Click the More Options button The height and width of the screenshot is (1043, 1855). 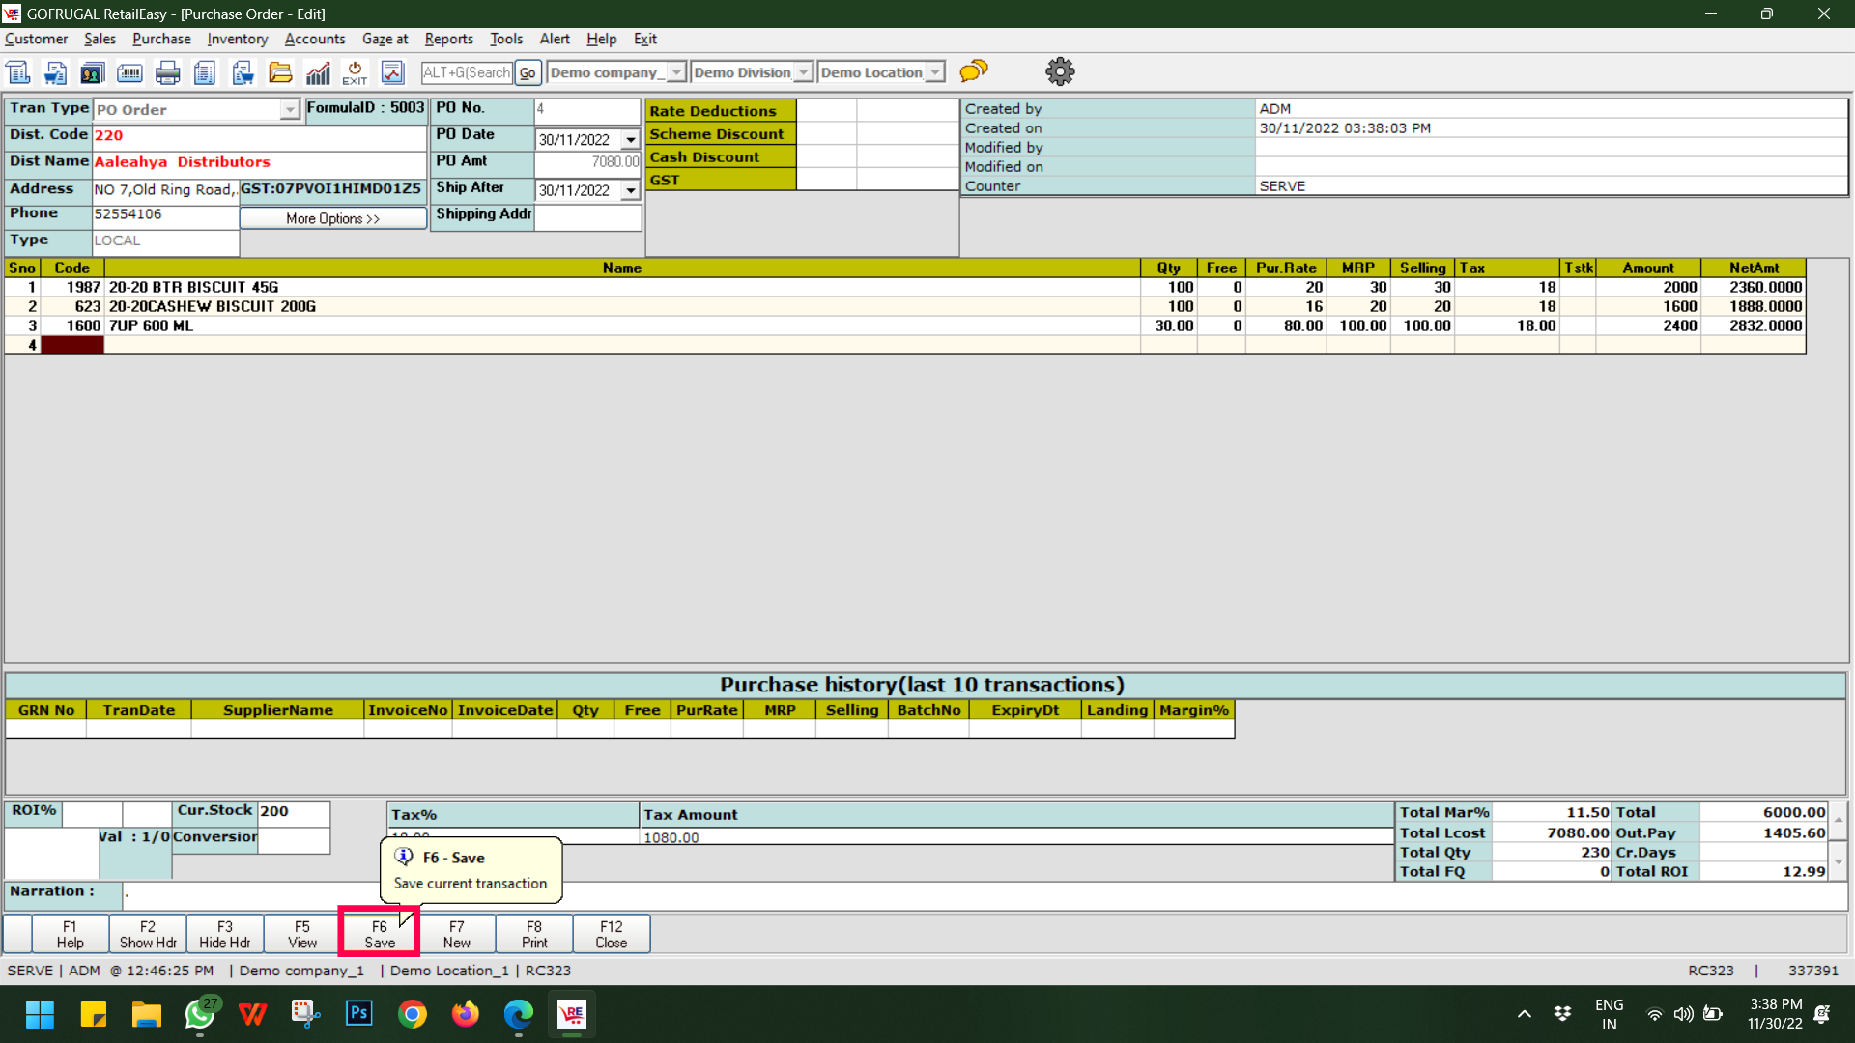332,218
